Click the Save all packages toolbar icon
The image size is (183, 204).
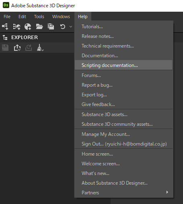point(51,27)
